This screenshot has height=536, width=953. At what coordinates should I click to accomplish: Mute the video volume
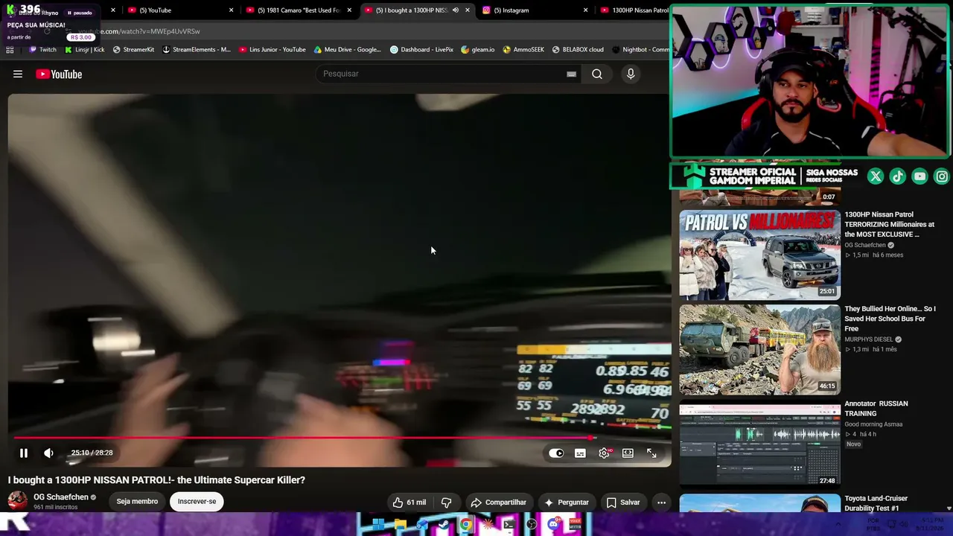pyautogui.click(x=48, y=453)
